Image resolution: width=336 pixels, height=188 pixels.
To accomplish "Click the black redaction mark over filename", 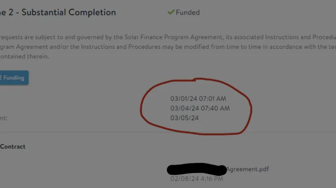I will tap(197, 169).
